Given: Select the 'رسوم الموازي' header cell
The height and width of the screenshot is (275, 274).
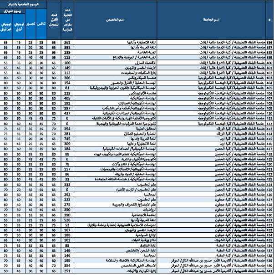Looking at the screenshot, I should 12,11.
